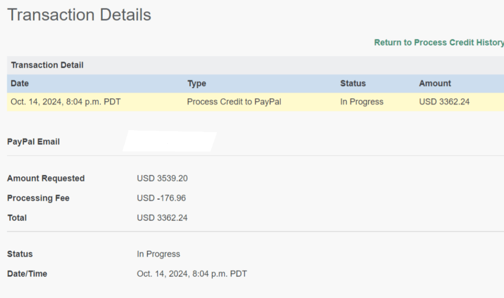This screenshot has width=504, height=298.
Task: Click the Date column header
Action: tap(20, 83)
